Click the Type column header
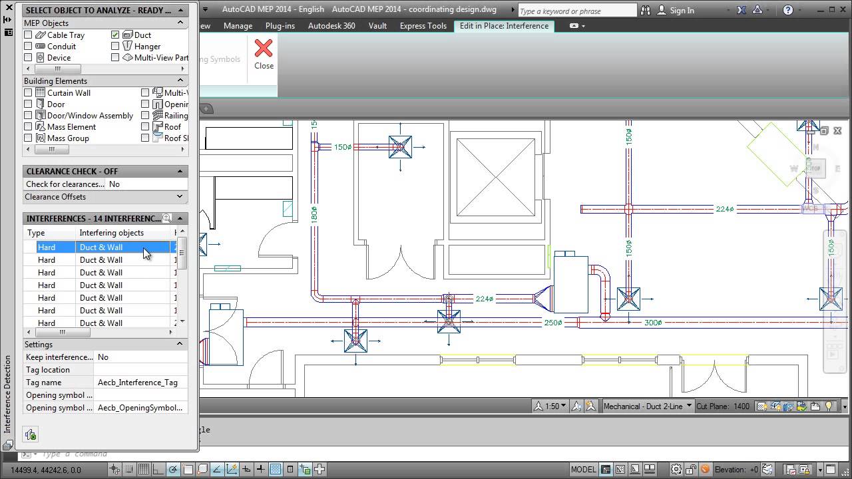This screenshot has width=852, height=479. (49, 233)
